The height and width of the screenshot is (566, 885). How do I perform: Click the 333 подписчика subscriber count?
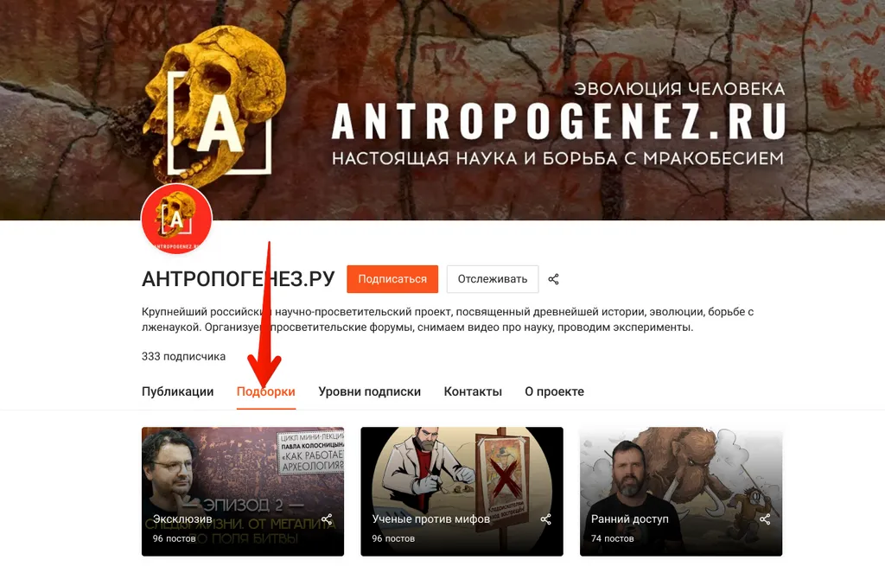(x=183, y=357)
